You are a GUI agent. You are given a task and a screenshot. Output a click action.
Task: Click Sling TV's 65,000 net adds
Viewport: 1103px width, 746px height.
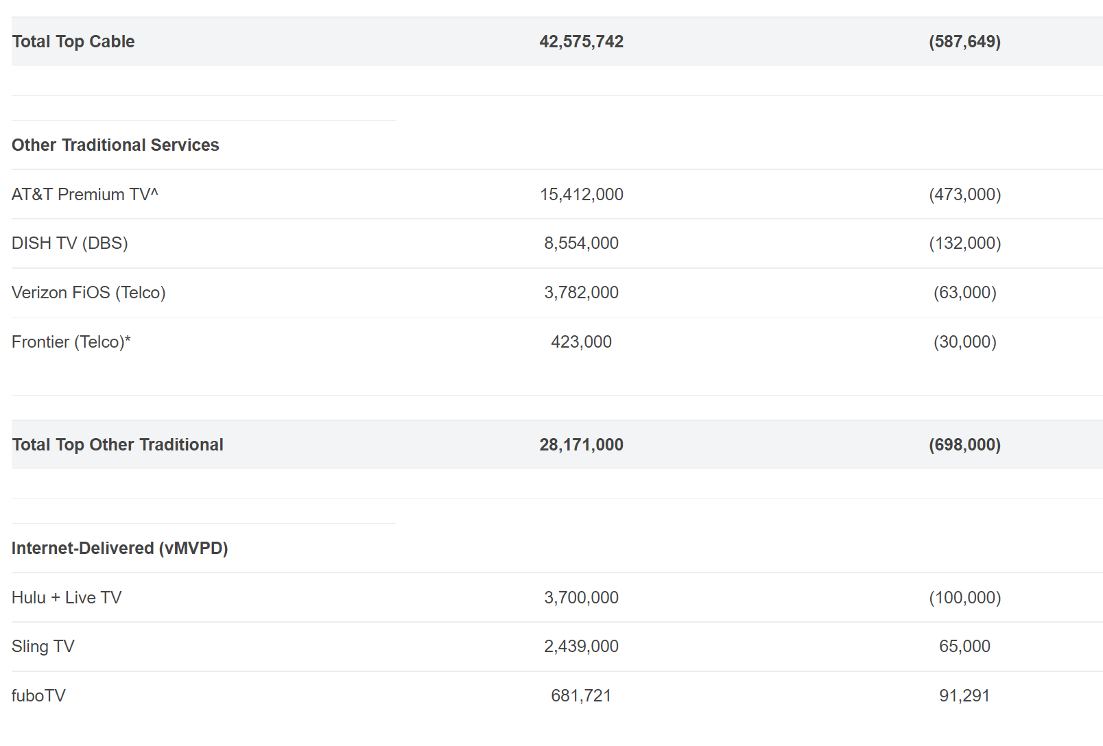tap(964, 647)
